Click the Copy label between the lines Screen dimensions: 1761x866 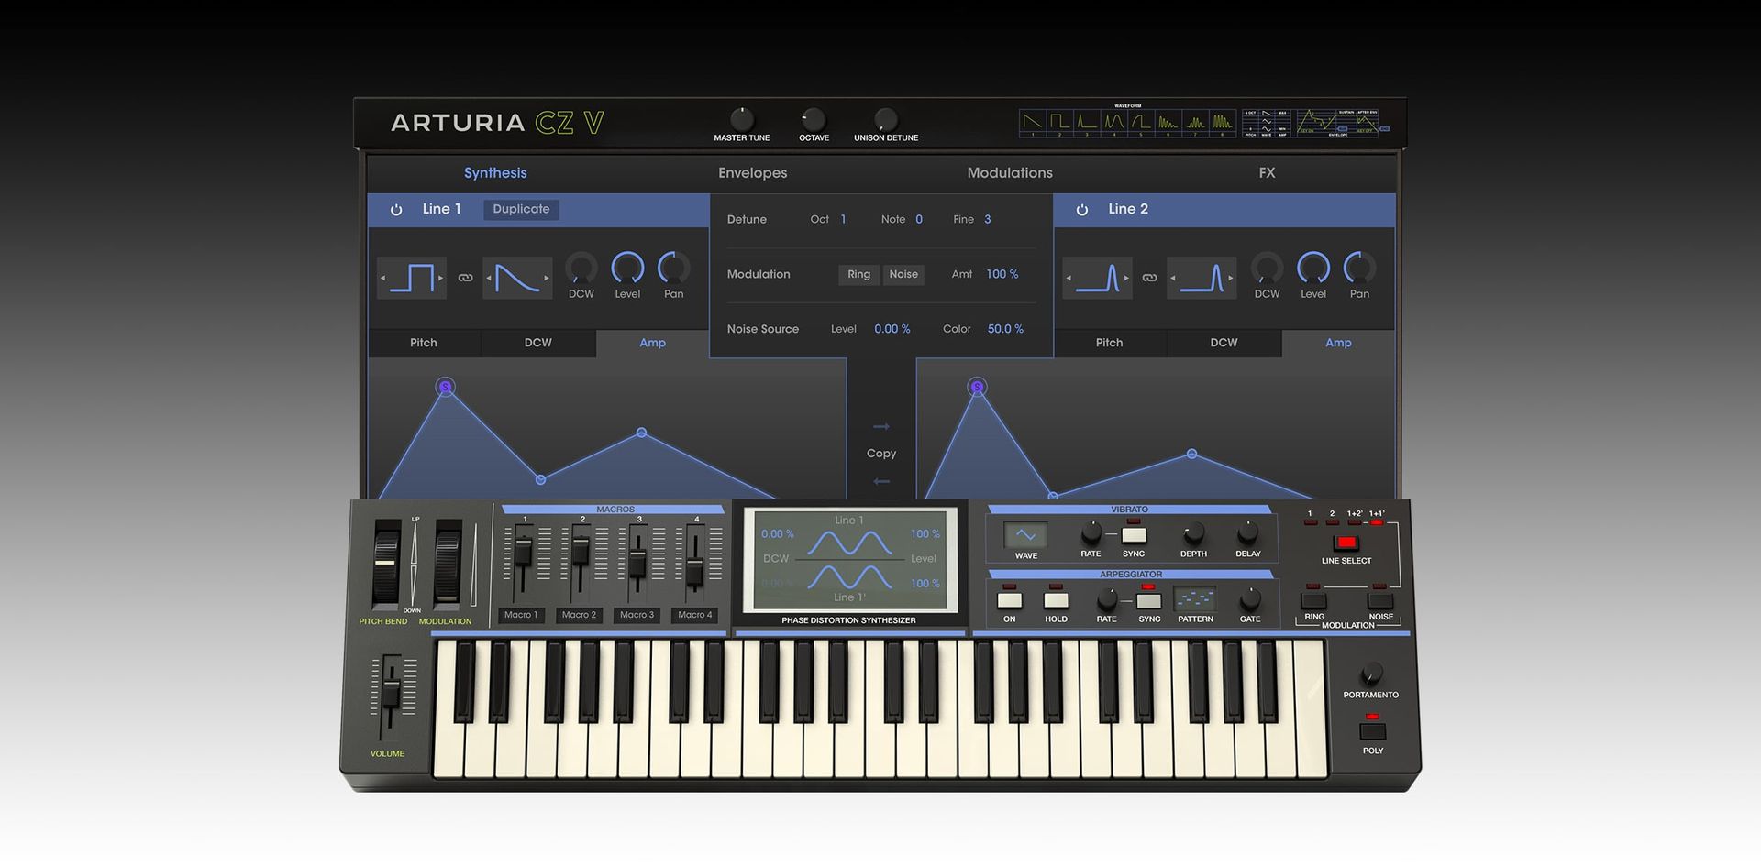click(x=881, y=454)
